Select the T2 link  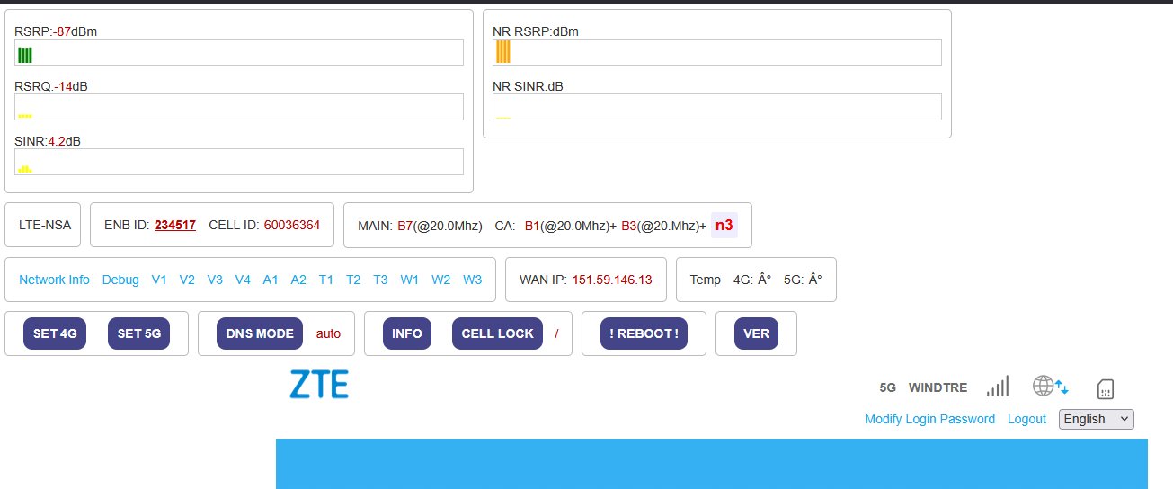click(353, 280)
